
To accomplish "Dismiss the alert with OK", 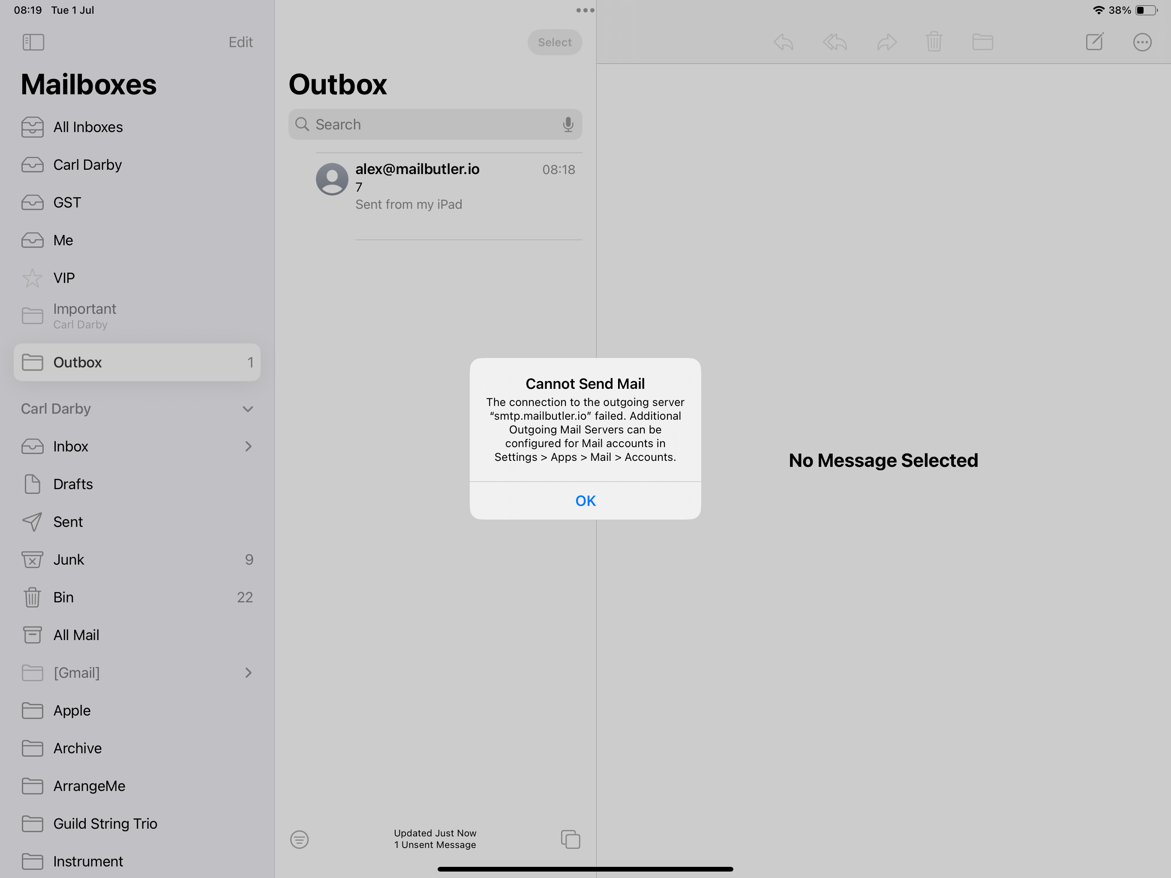I will tap(585, 500).
